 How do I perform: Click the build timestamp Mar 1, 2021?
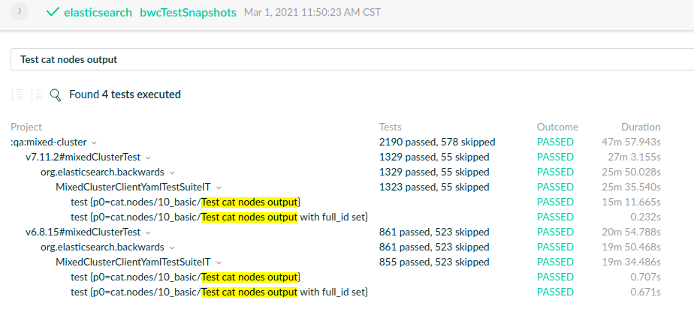coord(312,12)
